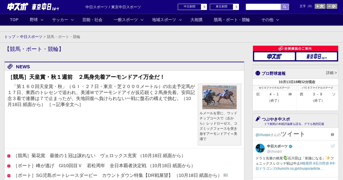Open the chunichi.co.jp/chuspo/article link in tweet
The image size is (343, 180).
pyautogui.click(x=300, y=169)
